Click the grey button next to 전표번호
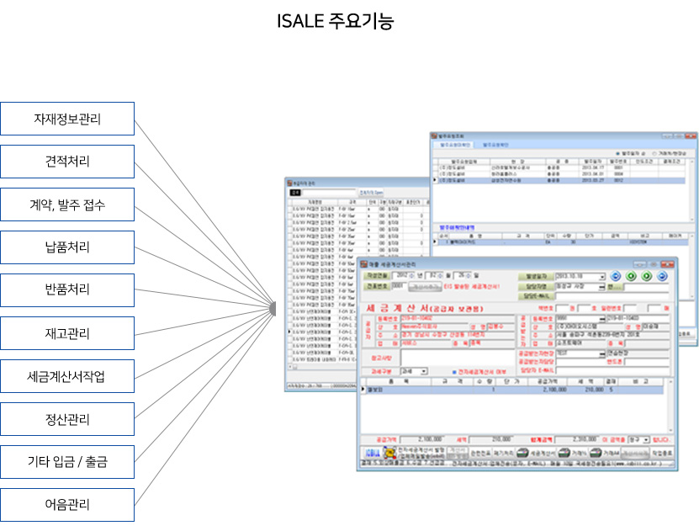Screen dimensions: 699x531 426,287
